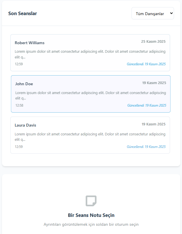Image resolution: width=182 pixels, height=234 pixels.
Task: Click the Robert Williams client name
Action: point(30,43)
